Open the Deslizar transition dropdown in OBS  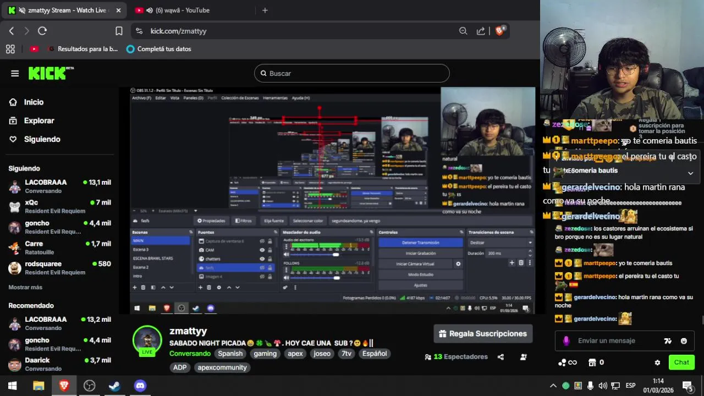pyautogui.click(x=500, y=243)
